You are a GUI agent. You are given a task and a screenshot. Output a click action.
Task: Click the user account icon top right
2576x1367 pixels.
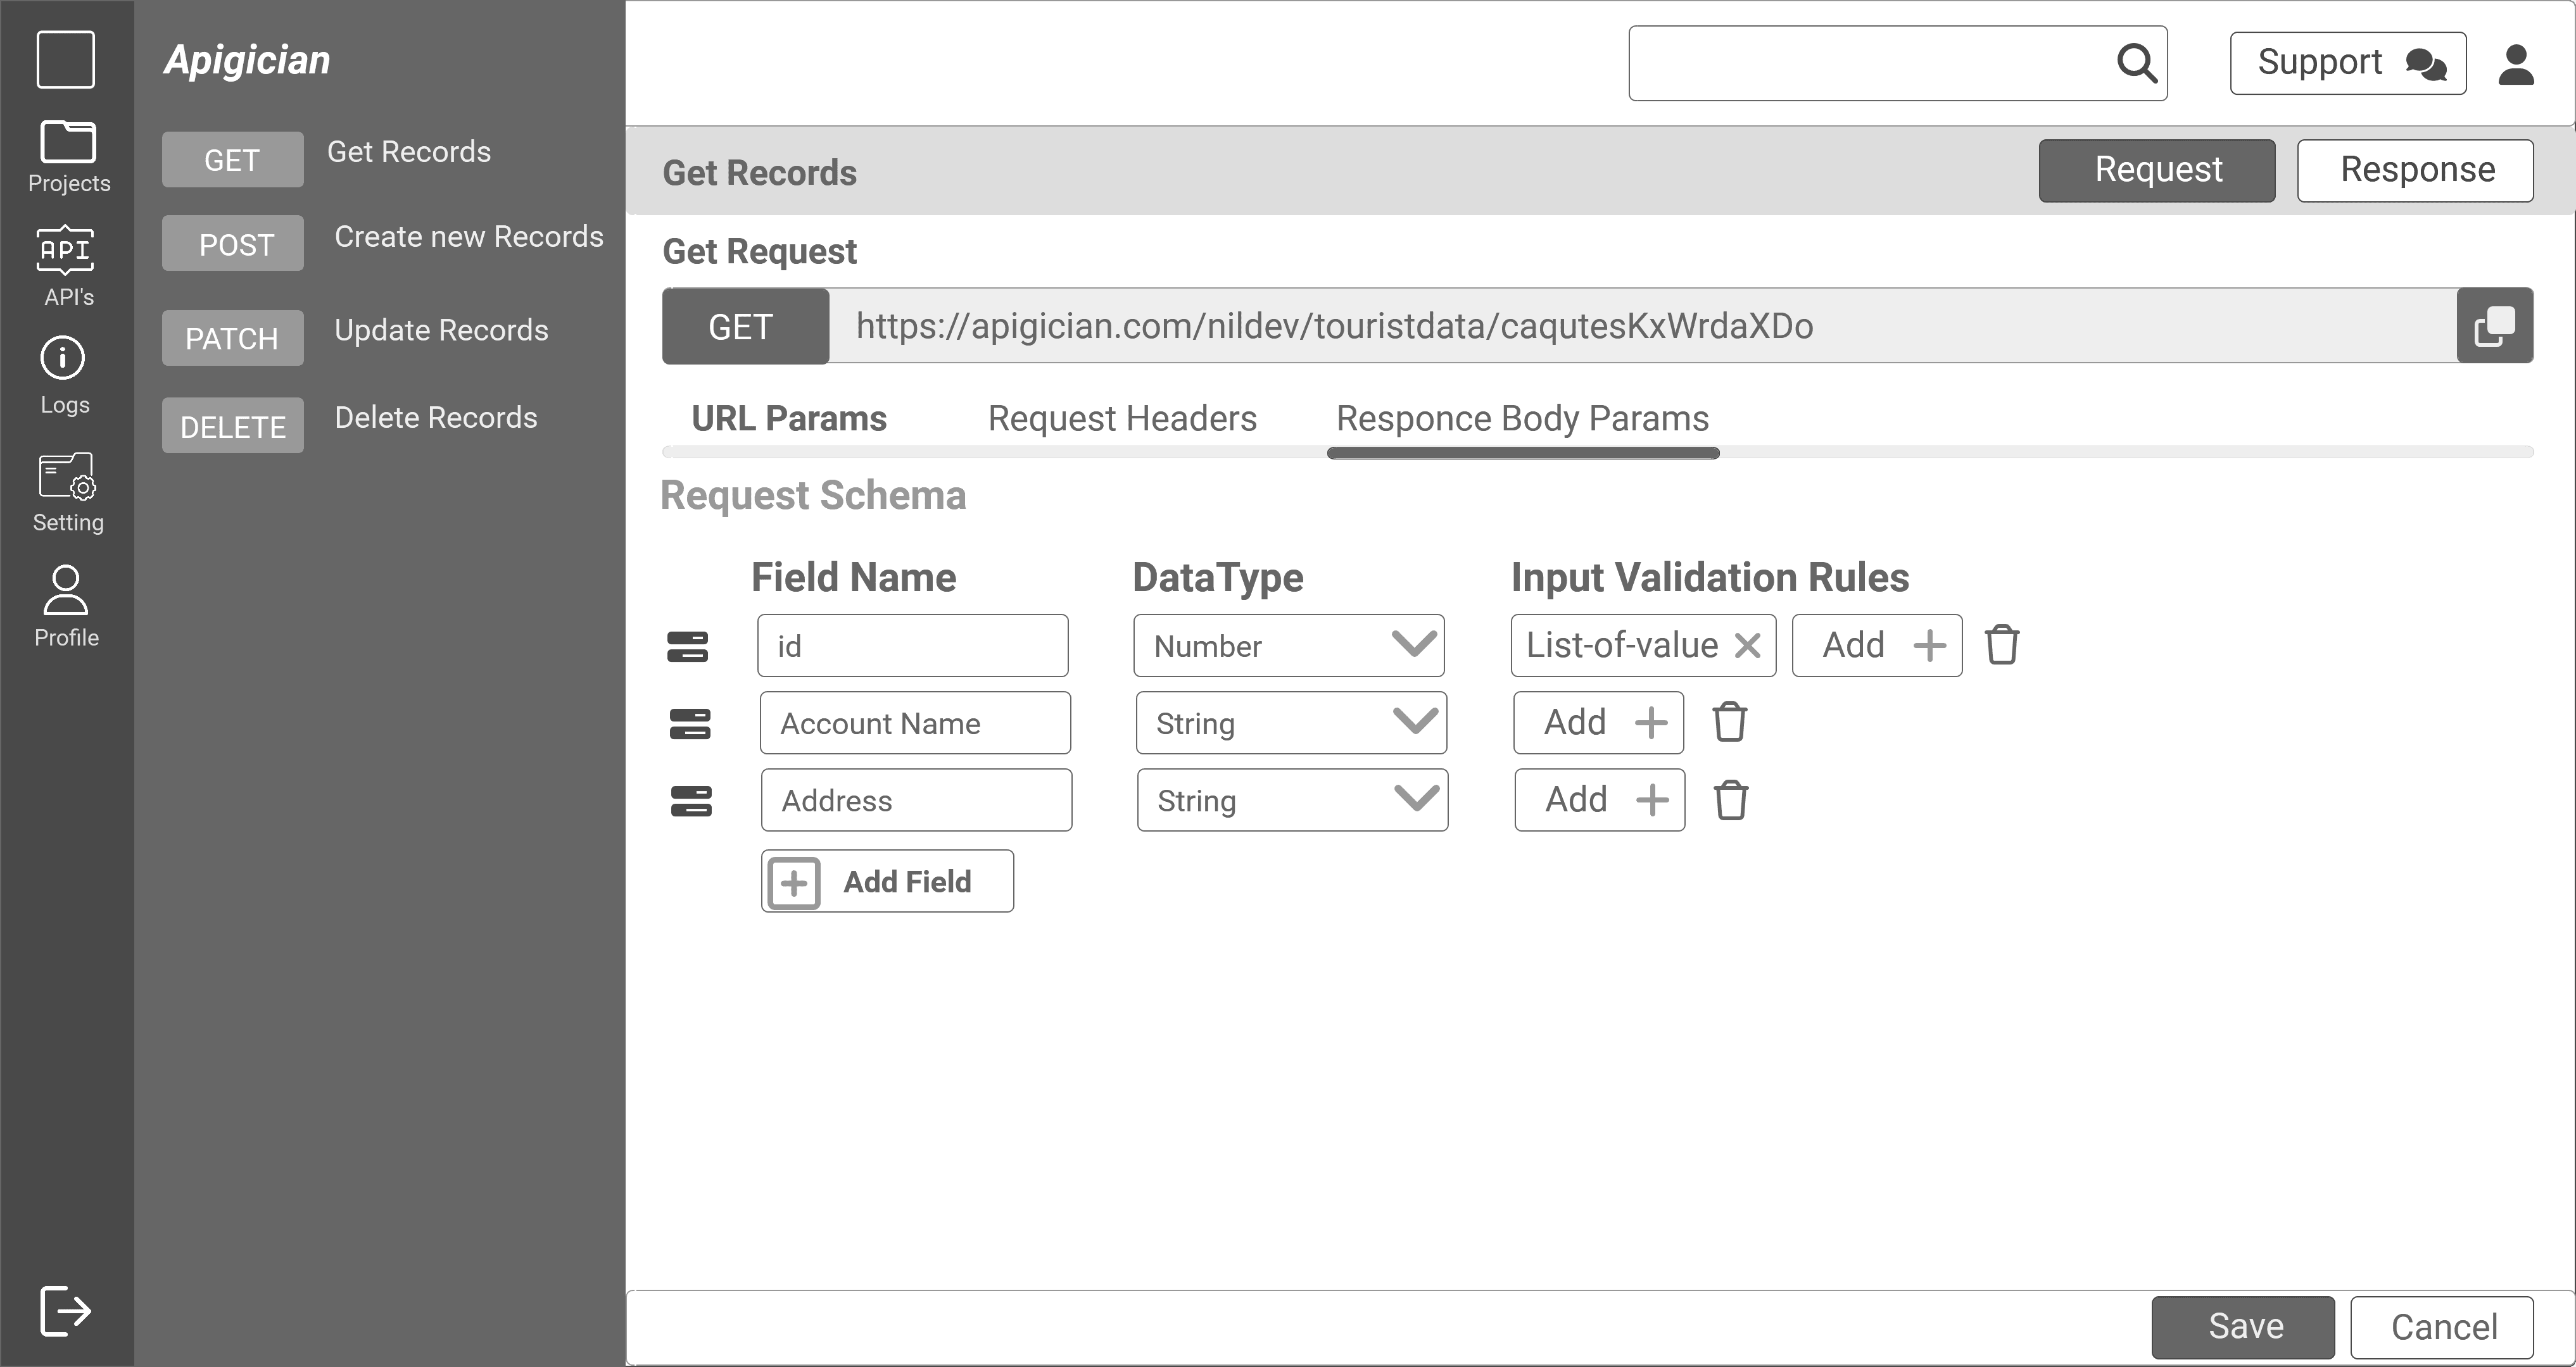click(2516, 64)
